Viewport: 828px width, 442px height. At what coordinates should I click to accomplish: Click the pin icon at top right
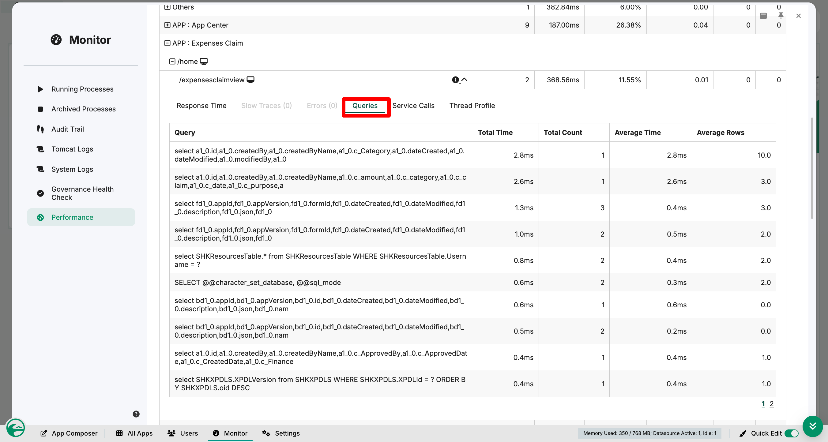(x=781, y=15)
